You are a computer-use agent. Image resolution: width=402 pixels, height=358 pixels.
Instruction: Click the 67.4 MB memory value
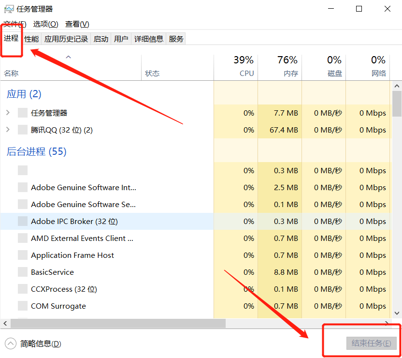pyautogui.click(x=284, y=130)
